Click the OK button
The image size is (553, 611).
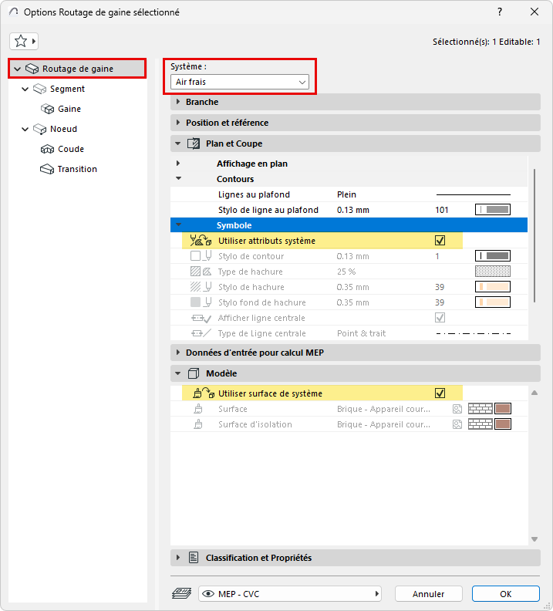coord(505,594)
